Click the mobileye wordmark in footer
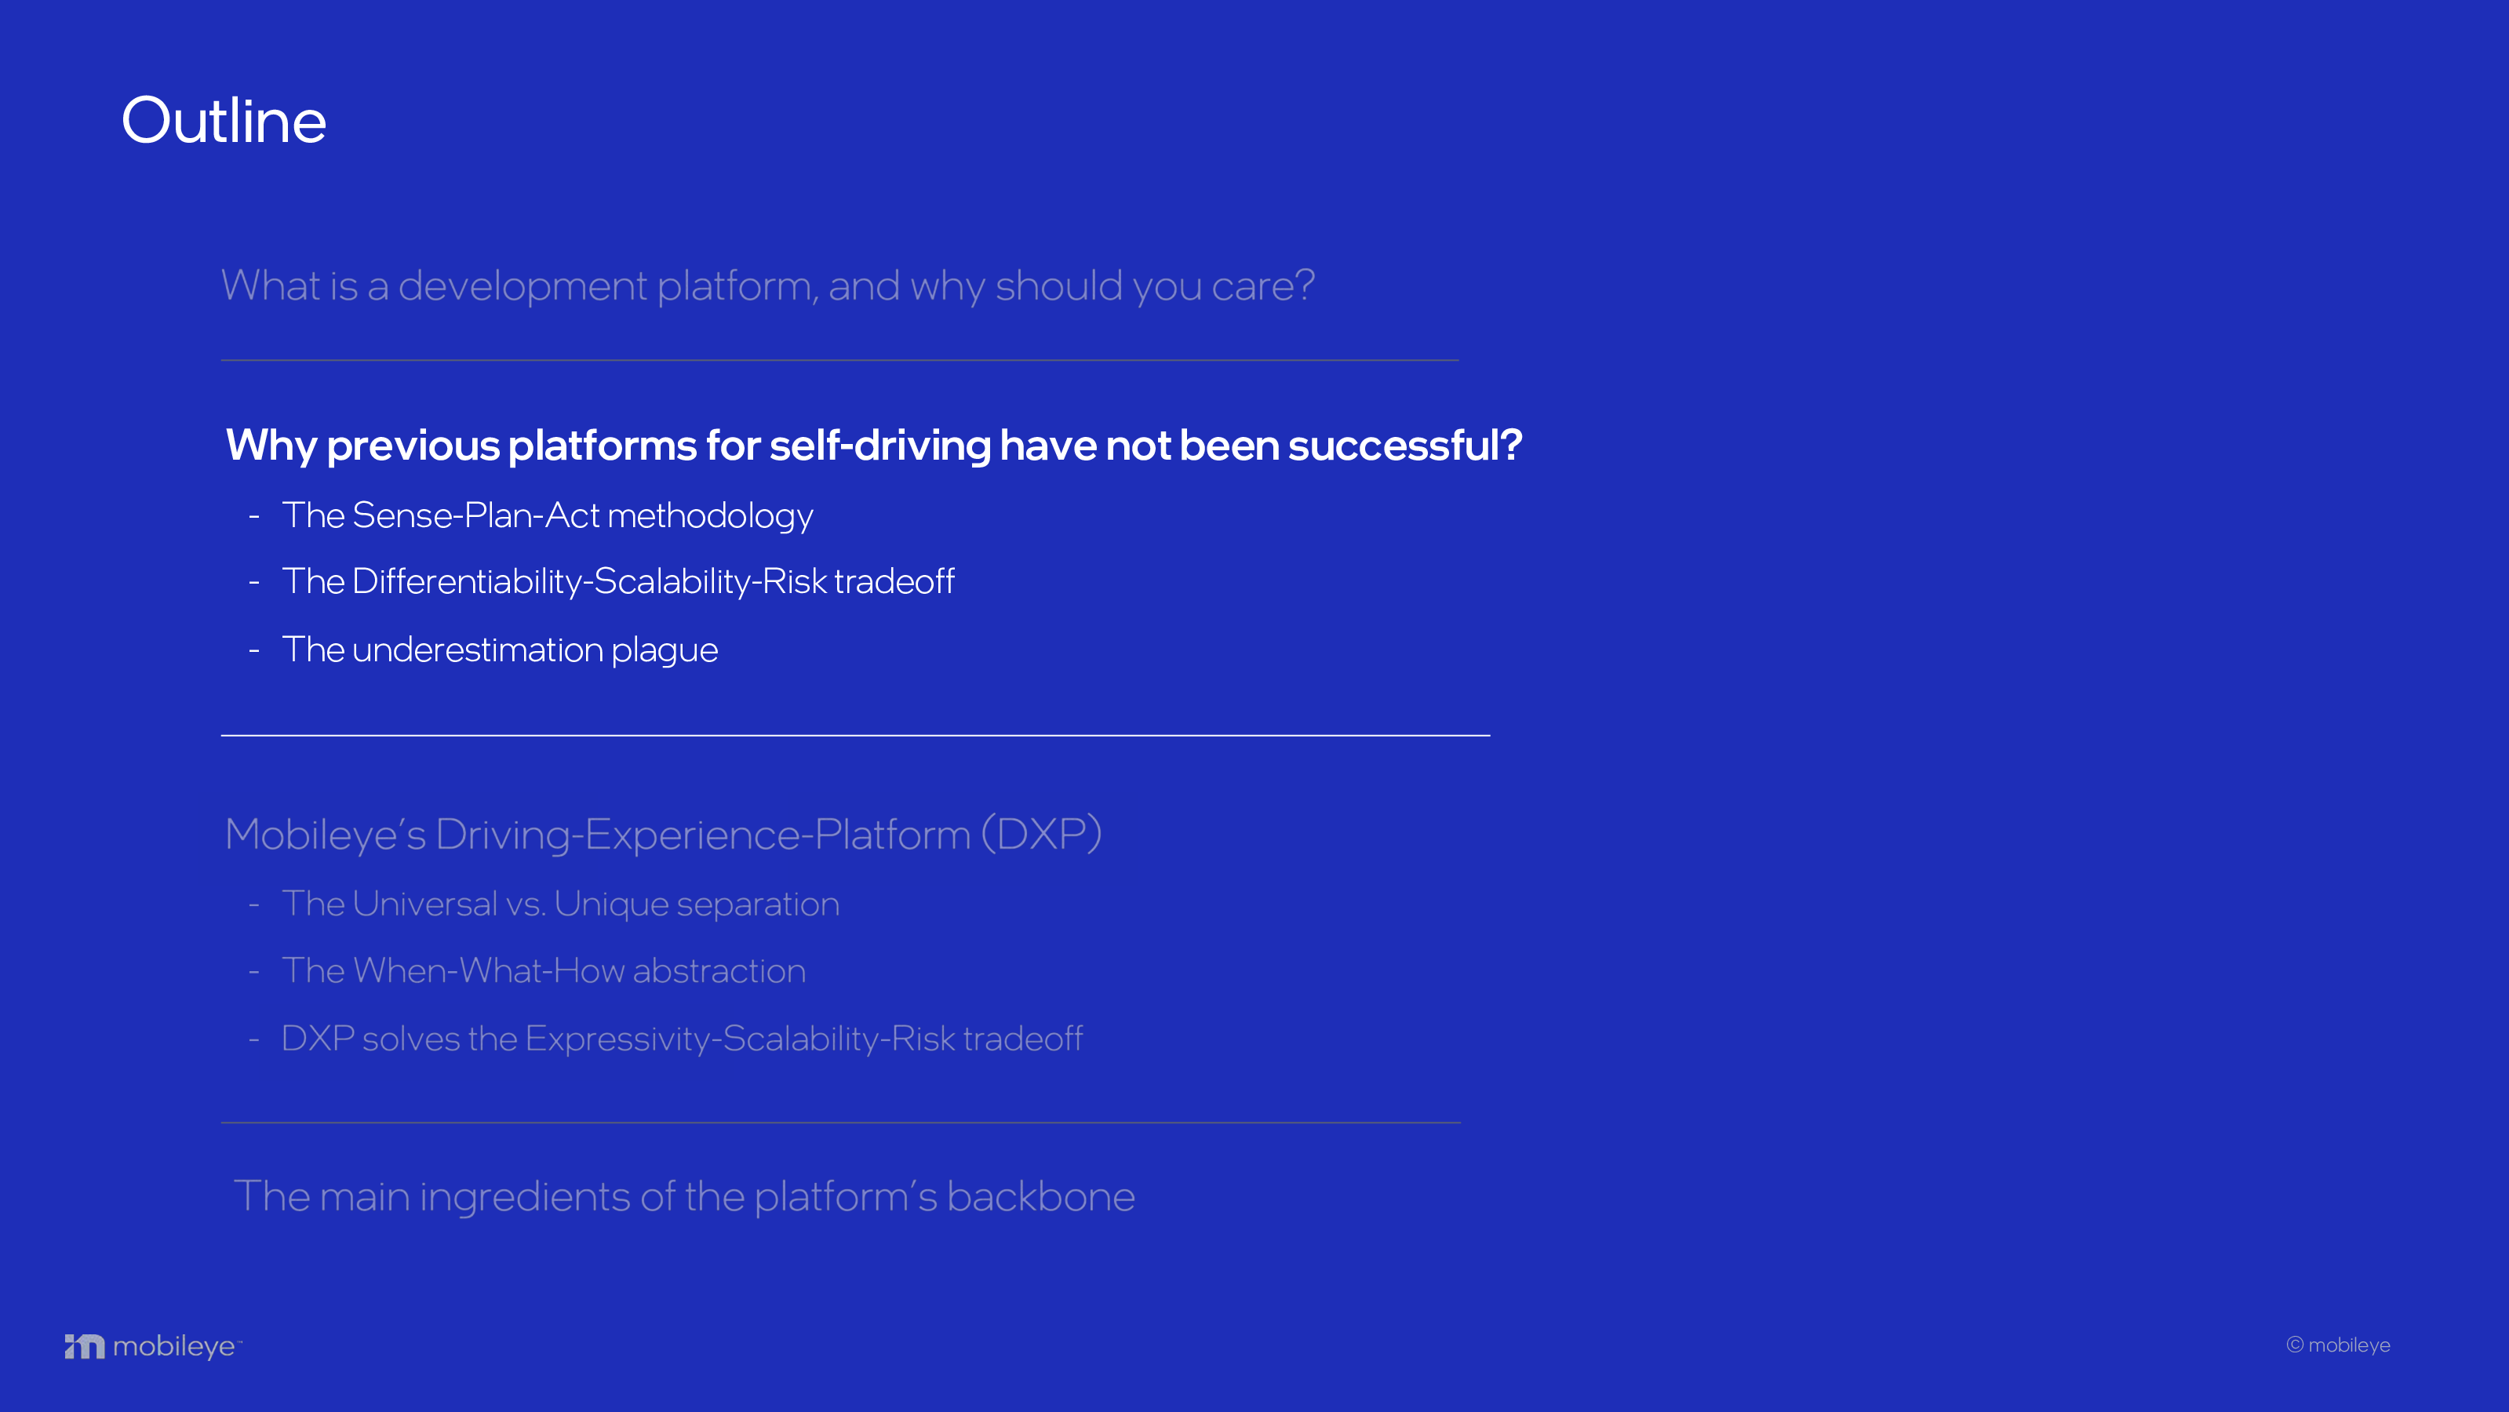This screenshot has width=2509, height=1412. [174, 1347]
